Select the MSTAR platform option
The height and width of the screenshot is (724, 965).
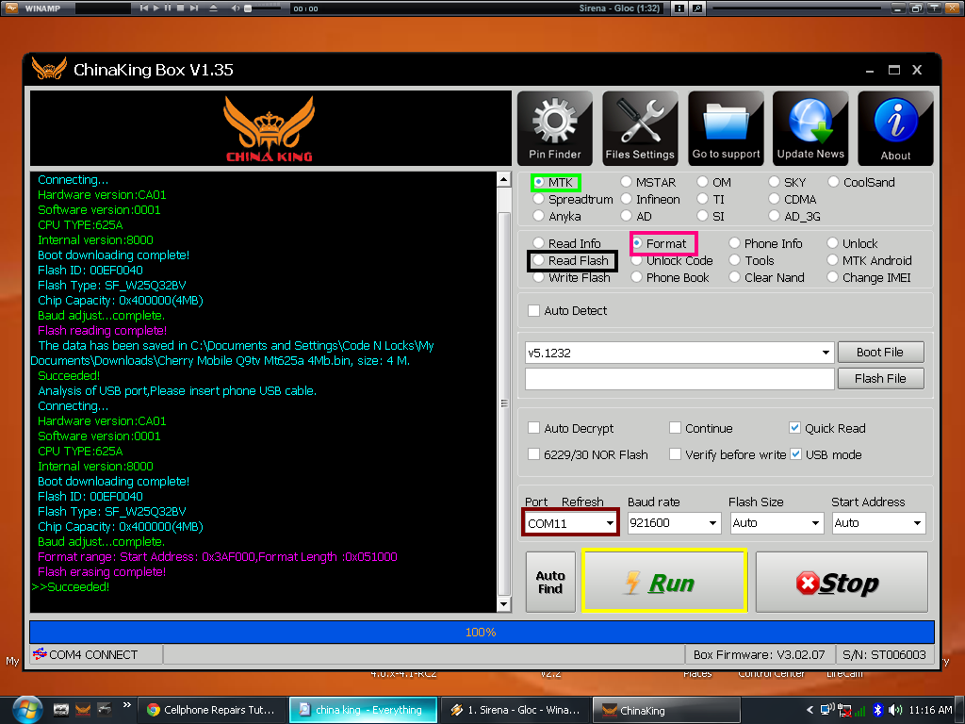(626, 182)
